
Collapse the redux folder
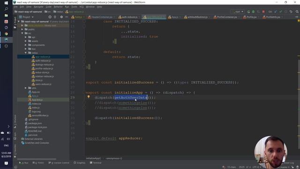pyautogui.click(x=26, y=53)
